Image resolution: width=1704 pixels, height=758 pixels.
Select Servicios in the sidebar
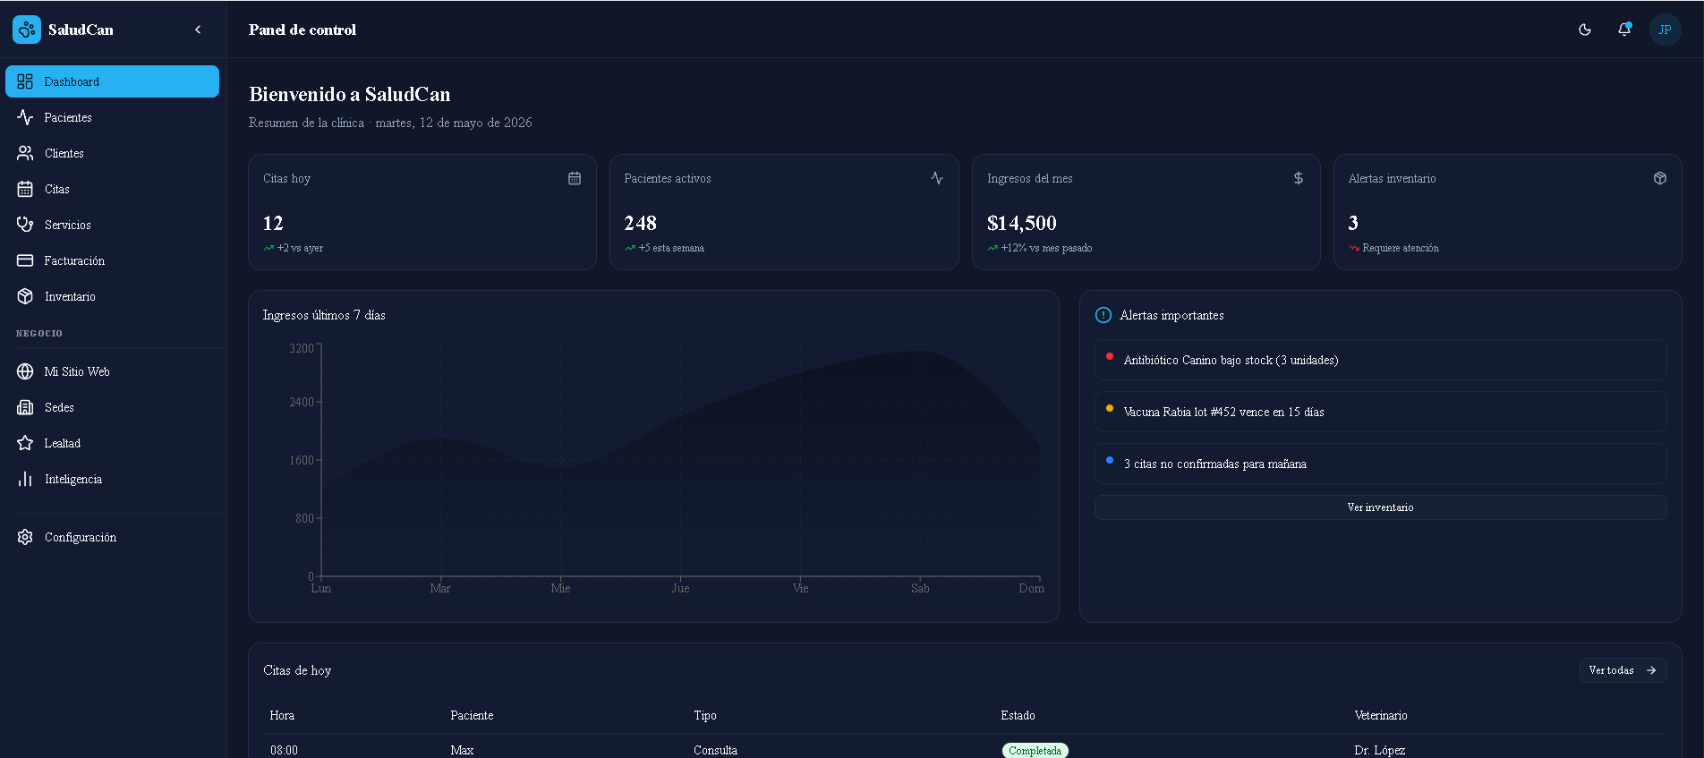coord(112,225)
